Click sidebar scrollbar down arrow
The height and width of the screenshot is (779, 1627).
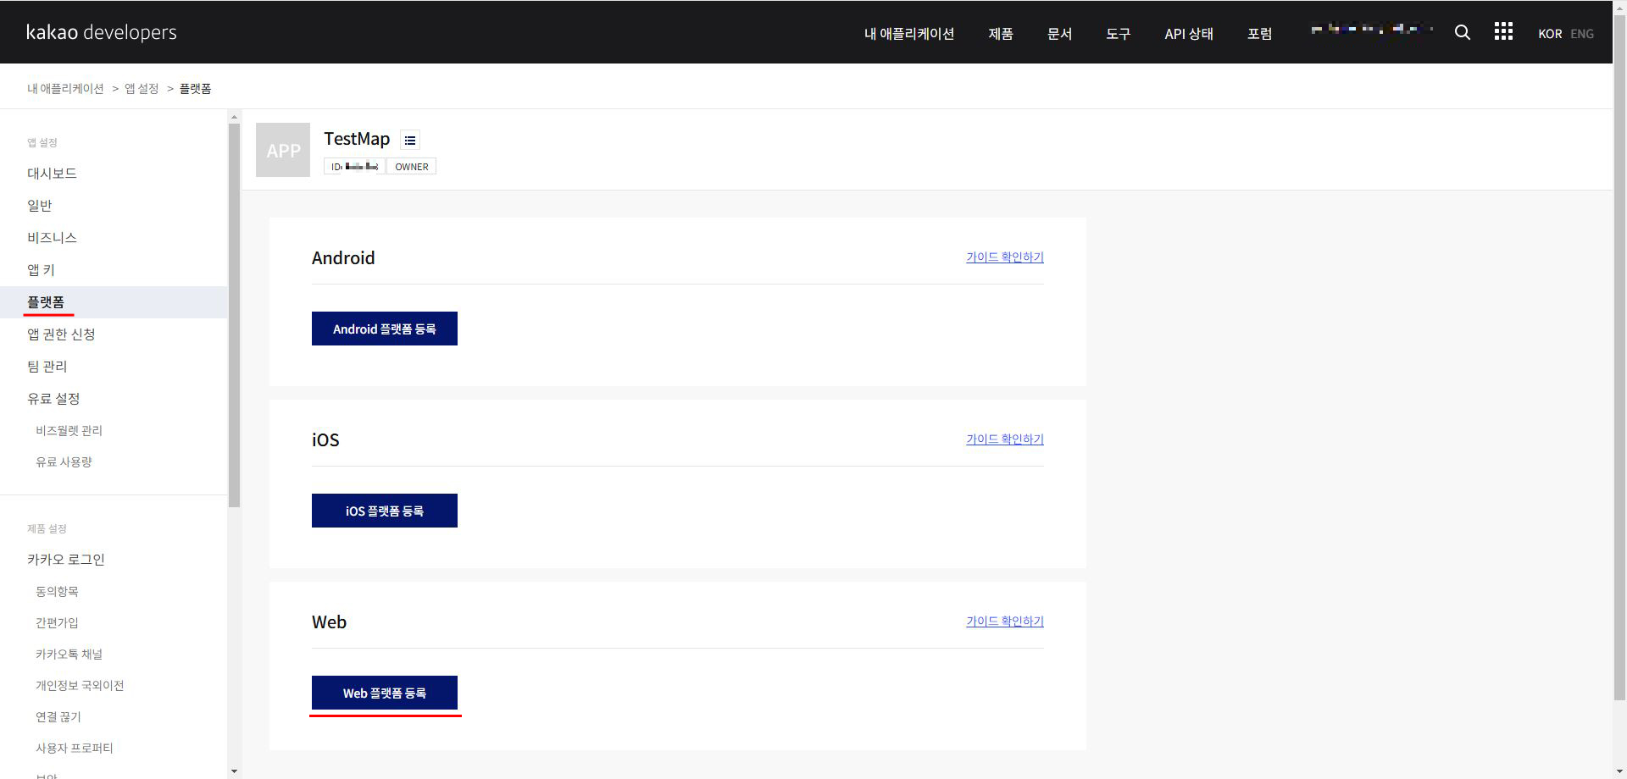(234, 771)
